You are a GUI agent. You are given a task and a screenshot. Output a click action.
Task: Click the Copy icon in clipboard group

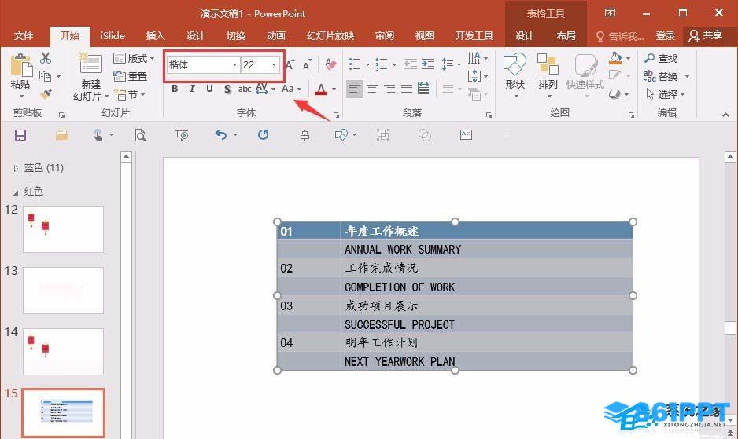pos(46,76)
